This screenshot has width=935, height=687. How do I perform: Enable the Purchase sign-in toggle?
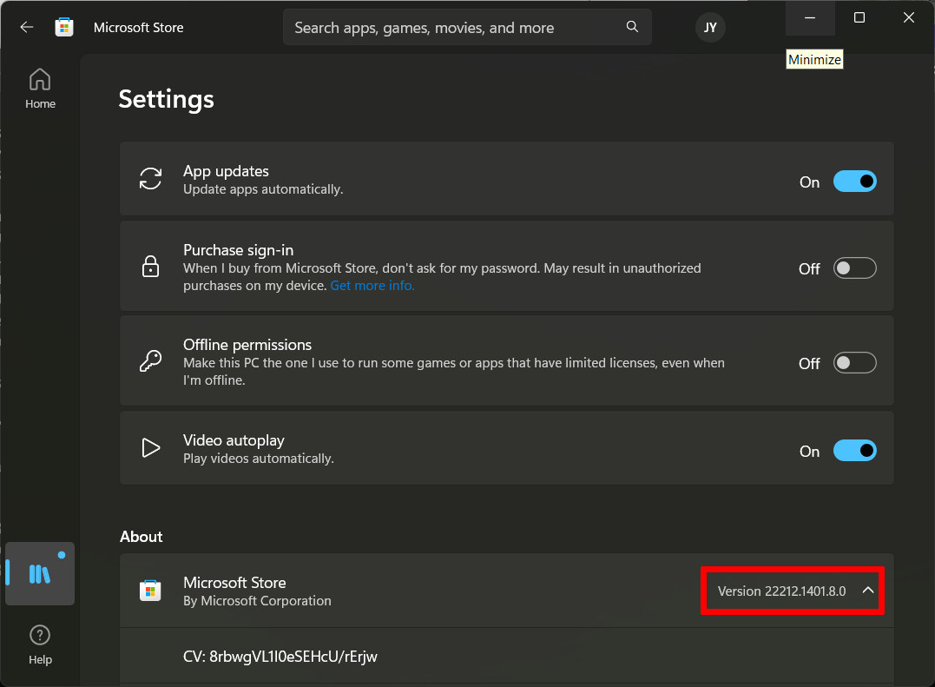coord(854,268)
